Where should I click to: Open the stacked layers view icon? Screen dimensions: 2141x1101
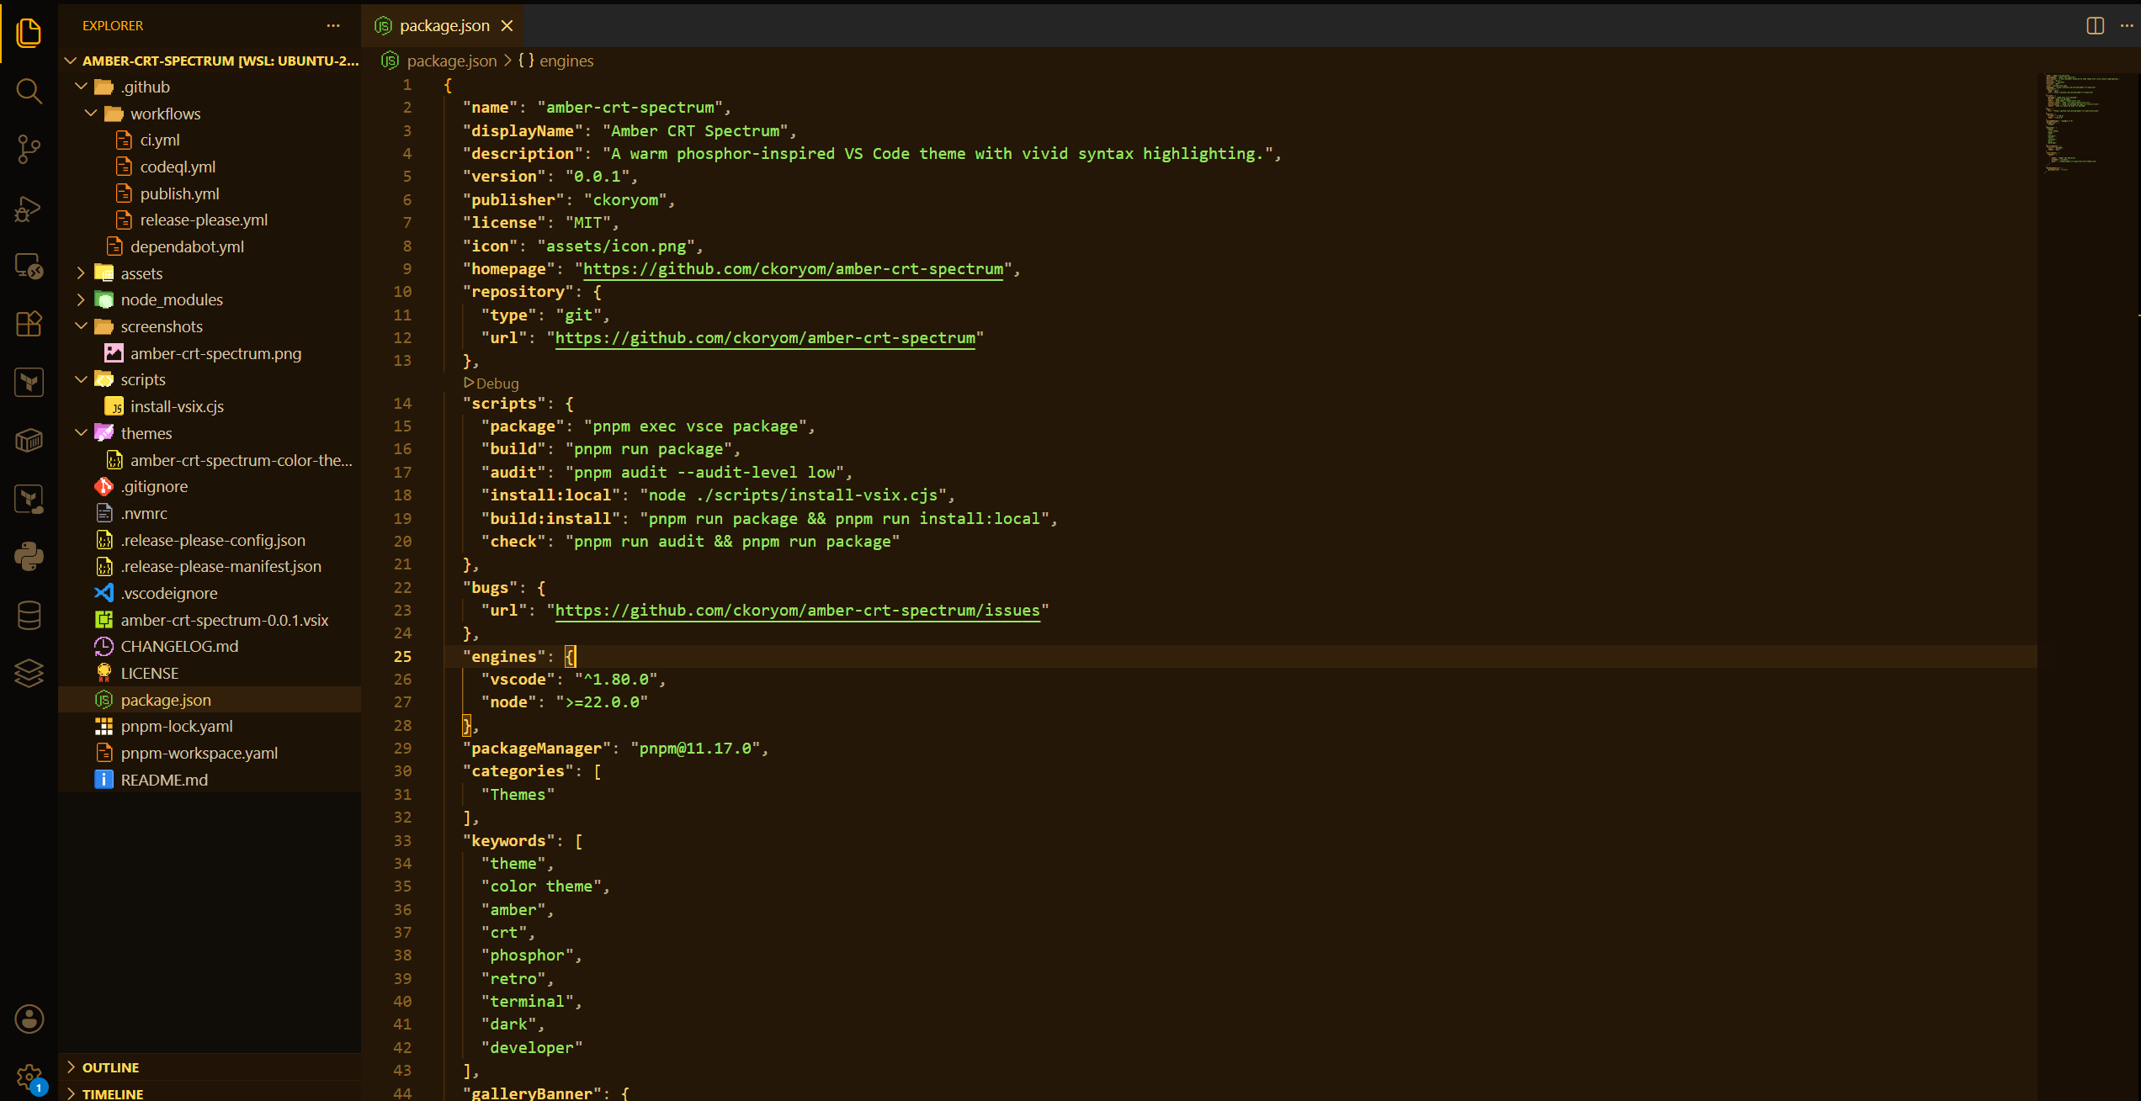click(x=29, y=673)
